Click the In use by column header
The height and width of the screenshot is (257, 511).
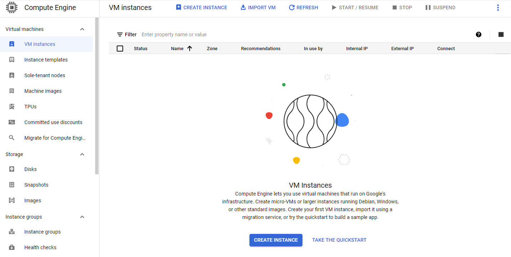pos(313,48)
